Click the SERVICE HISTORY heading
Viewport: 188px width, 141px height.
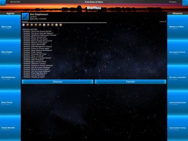30,29
